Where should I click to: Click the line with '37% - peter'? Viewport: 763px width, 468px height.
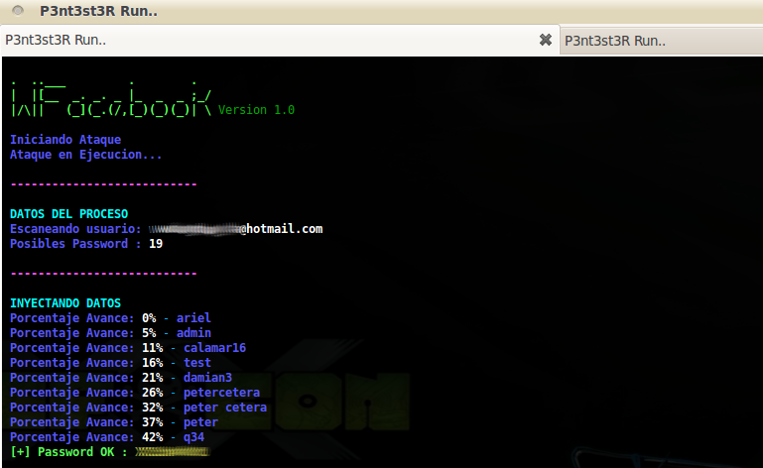114,422
